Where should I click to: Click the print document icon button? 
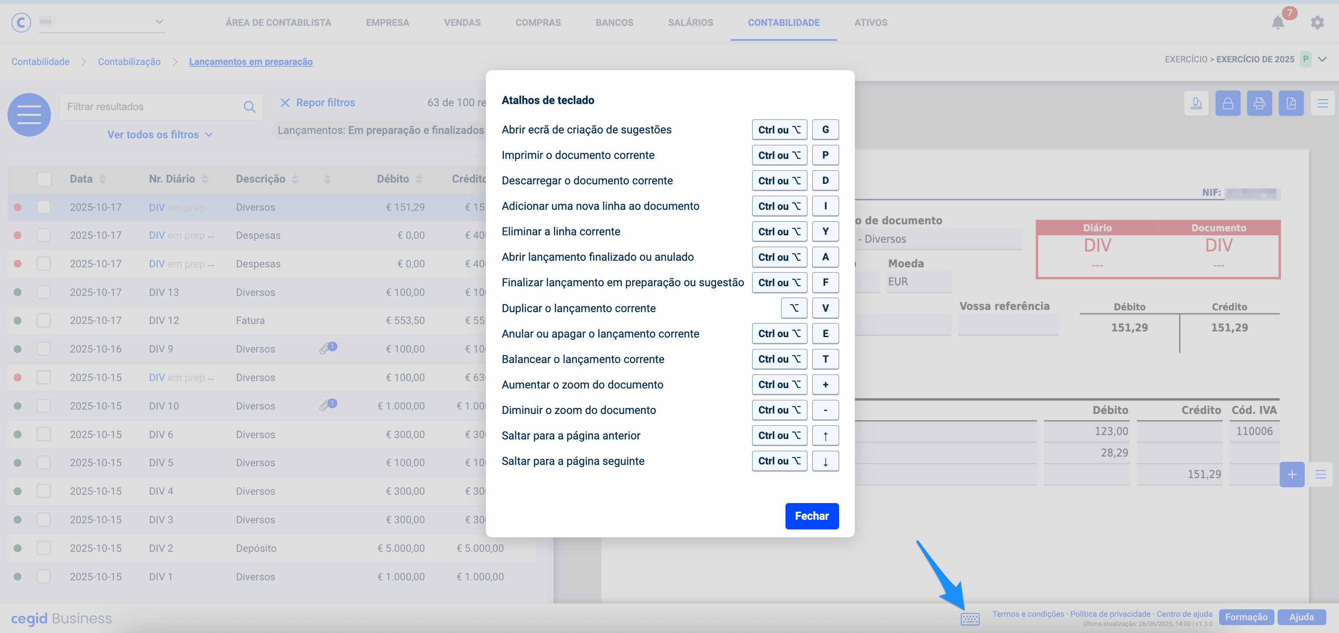1259,103
